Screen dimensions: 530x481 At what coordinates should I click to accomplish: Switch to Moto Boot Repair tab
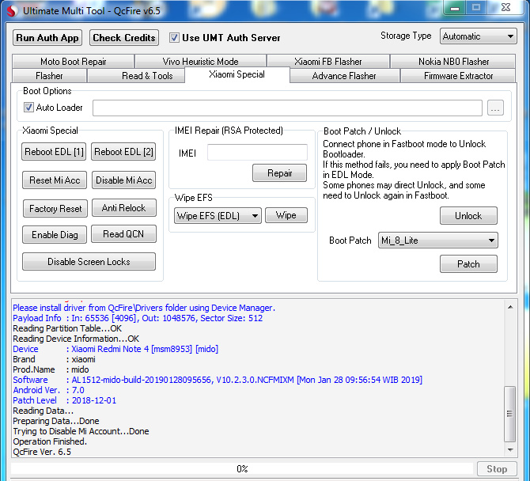coord(74,61)
